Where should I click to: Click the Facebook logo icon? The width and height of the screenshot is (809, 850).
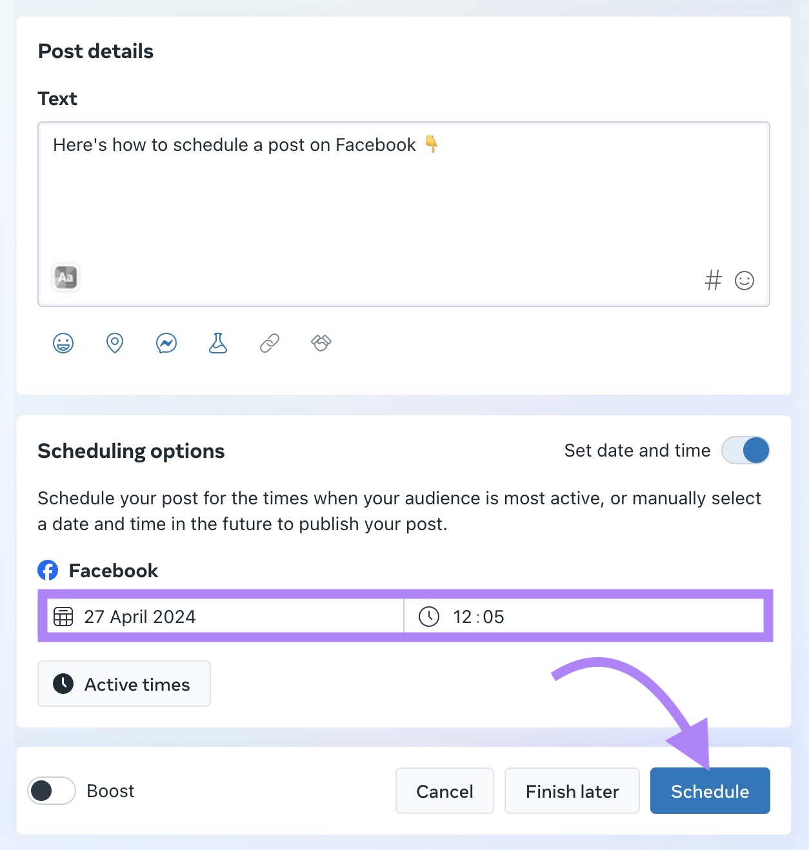tap(47, 570)
